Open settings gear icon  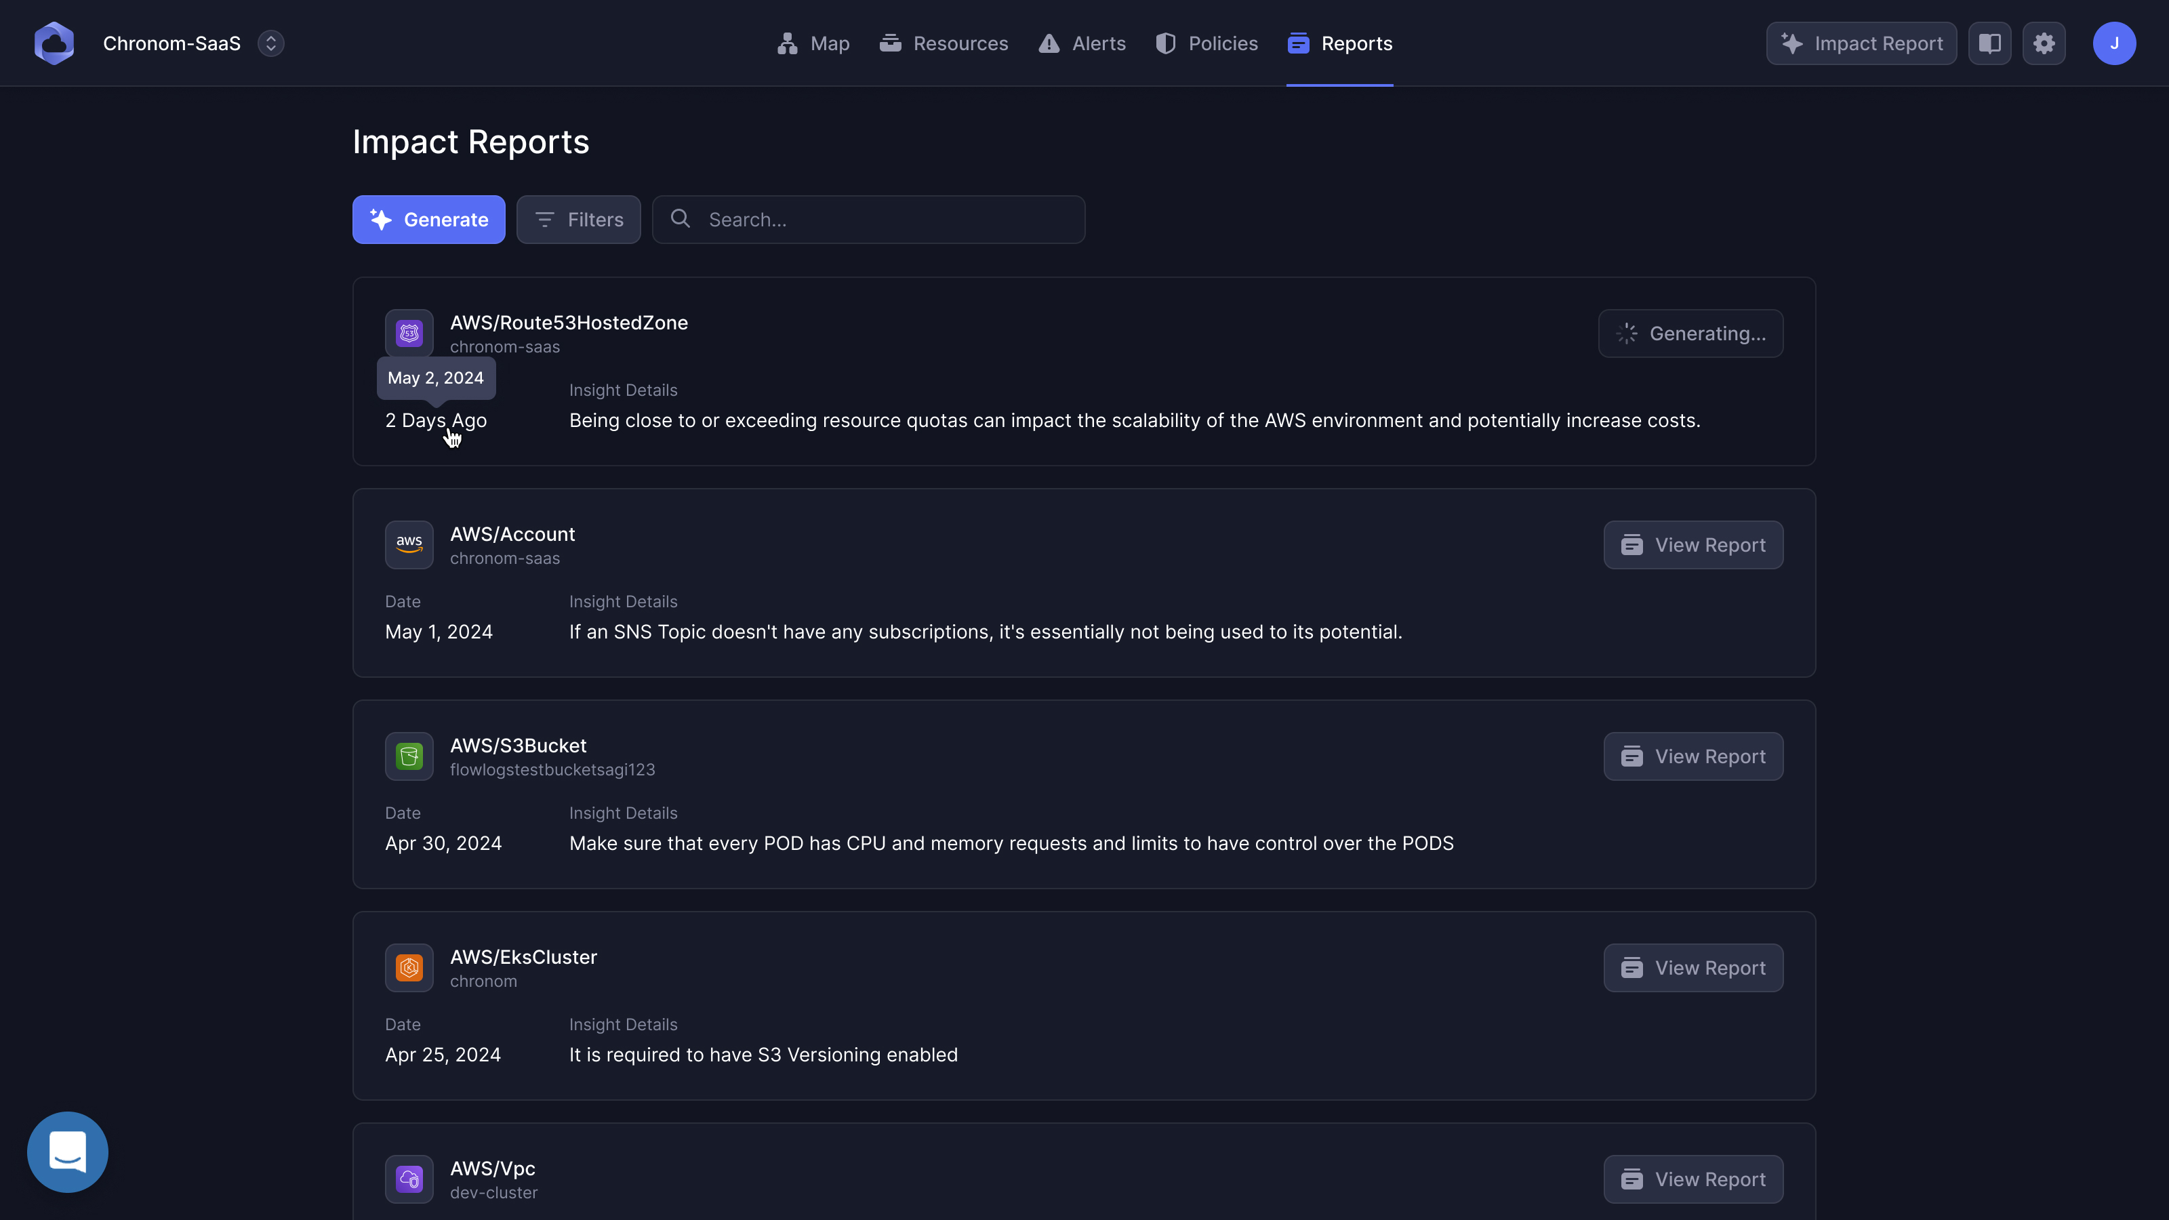[2044, 43]
